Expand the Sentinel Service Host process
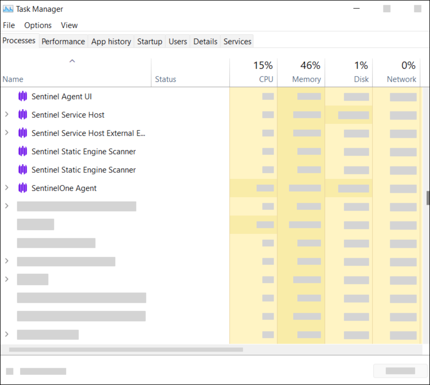The width and height of the screenshot is (430, 385). click(x=7, y=114)
